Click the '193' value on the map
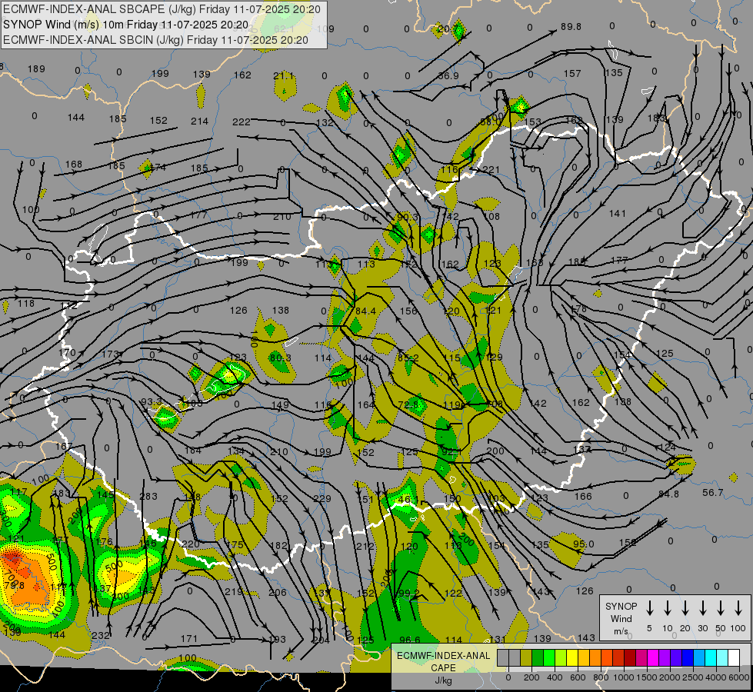Viewport: 753px width, 692px height. [x=277, y=640]
